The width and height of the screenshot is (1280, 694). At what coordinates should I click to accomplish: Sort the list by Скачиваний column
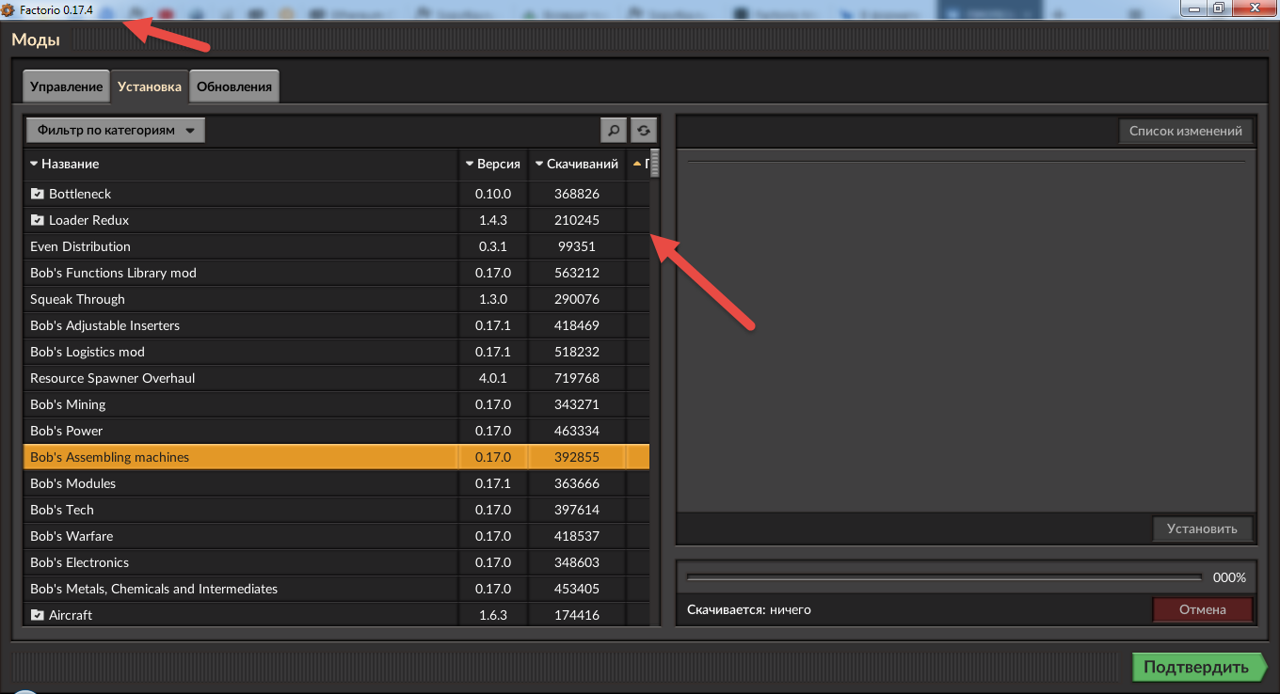[576, 164]
